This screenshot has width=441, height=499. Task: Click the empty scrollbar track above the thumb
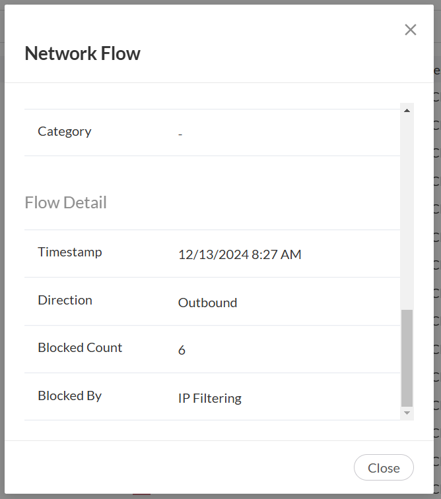[407, 211]
